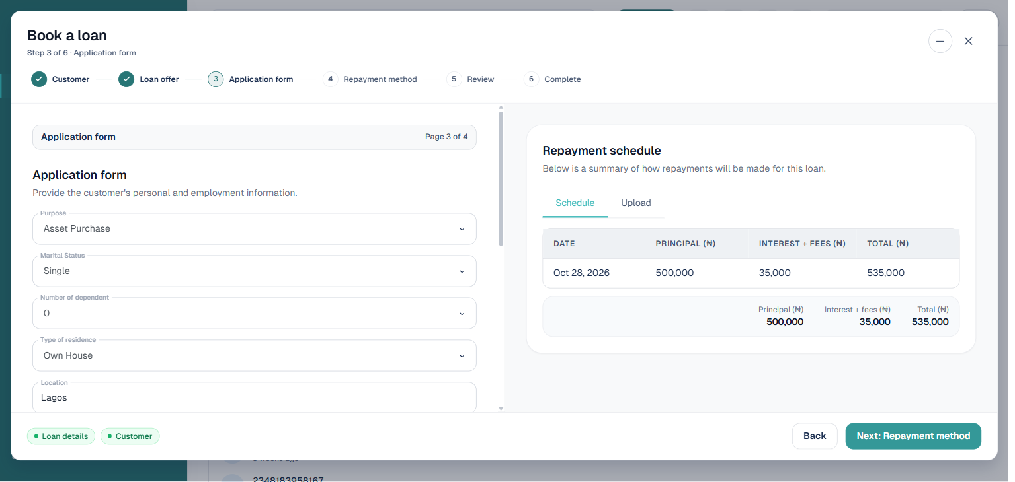Viewport: 1015px width, 482px height.
Task: Click the Page 3 of 4 indicator
Action: click(446, 137)
